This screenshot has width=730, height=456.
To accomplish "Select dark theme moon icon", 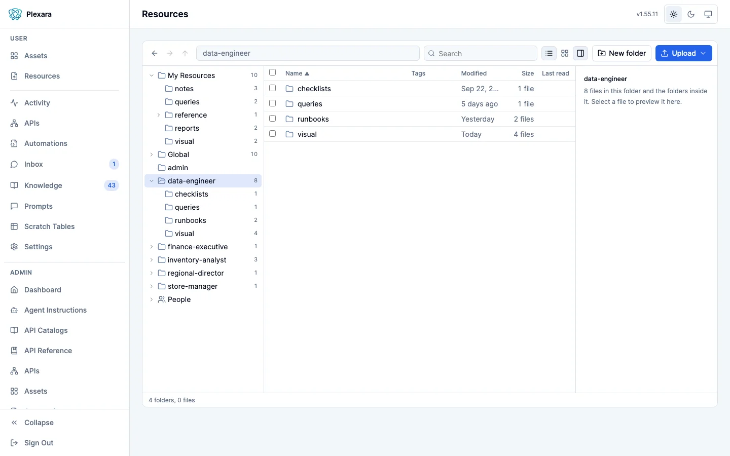I will [x=691, y=14].
